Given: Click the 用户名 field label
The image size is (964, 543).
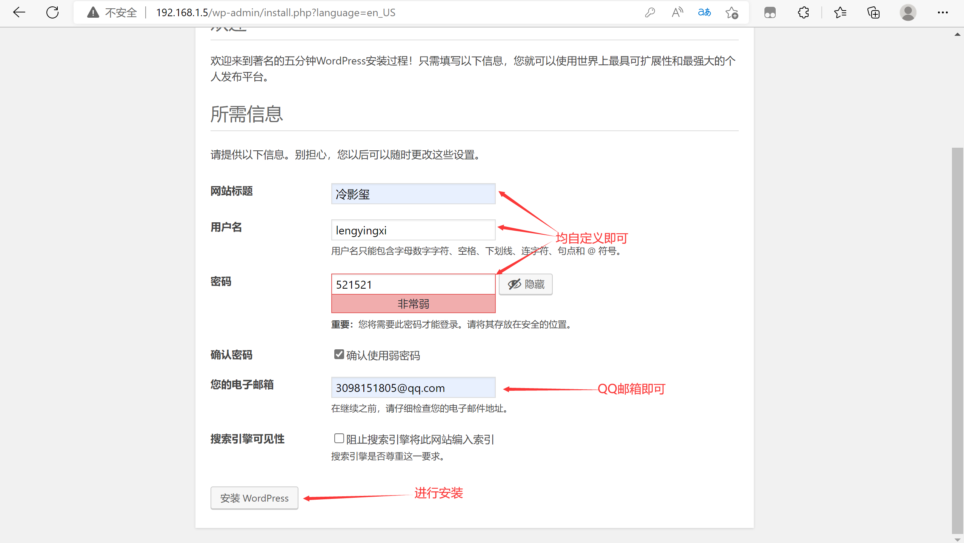Looking at the screenshot, I should [226, 227].
